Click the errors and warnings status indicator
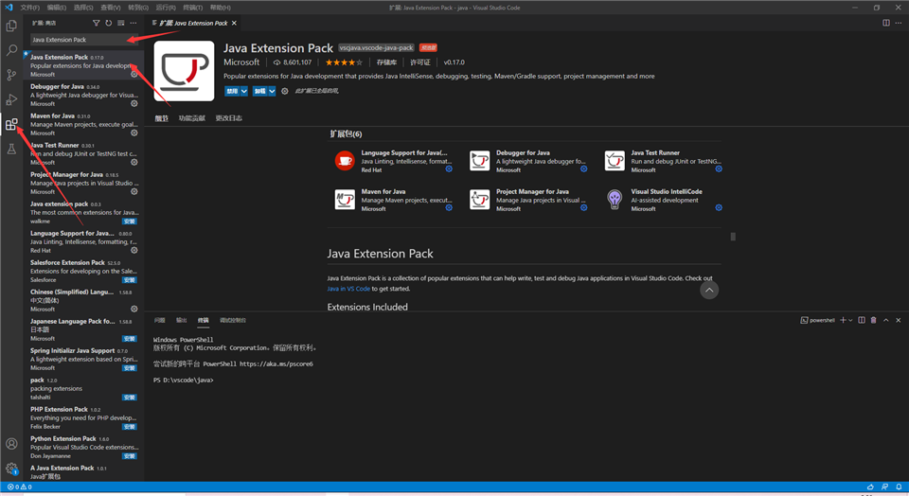 (19, 487)
